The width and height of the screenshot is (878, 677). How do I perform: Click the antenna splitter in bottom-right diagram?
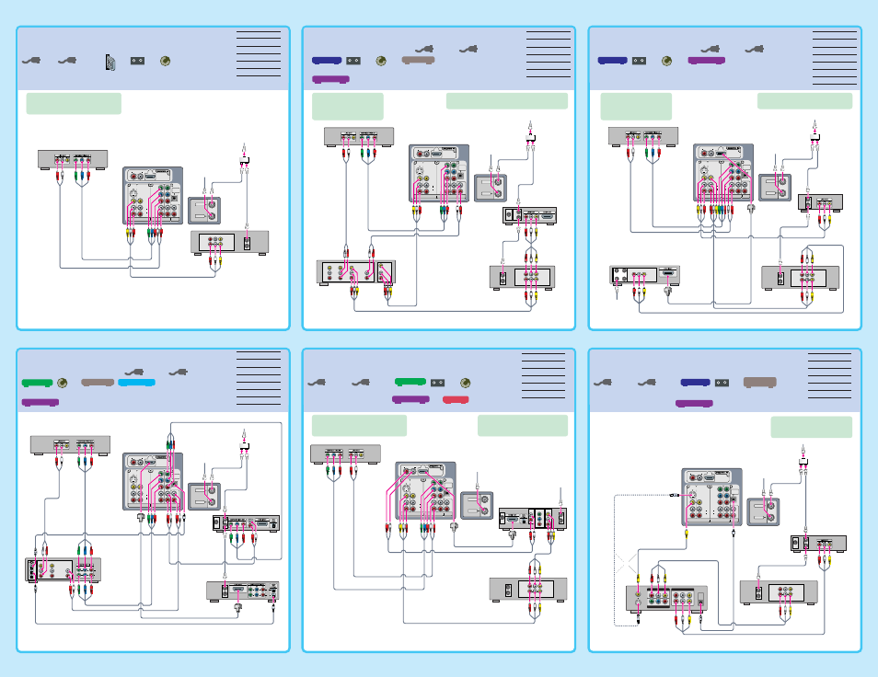click(x=803, y=462)
